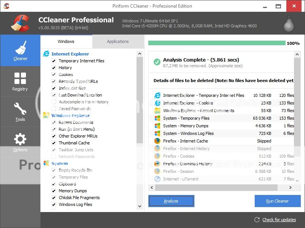Open the Check for updates link
This screenshot has width=305, height=228.
tap(279, 220)
